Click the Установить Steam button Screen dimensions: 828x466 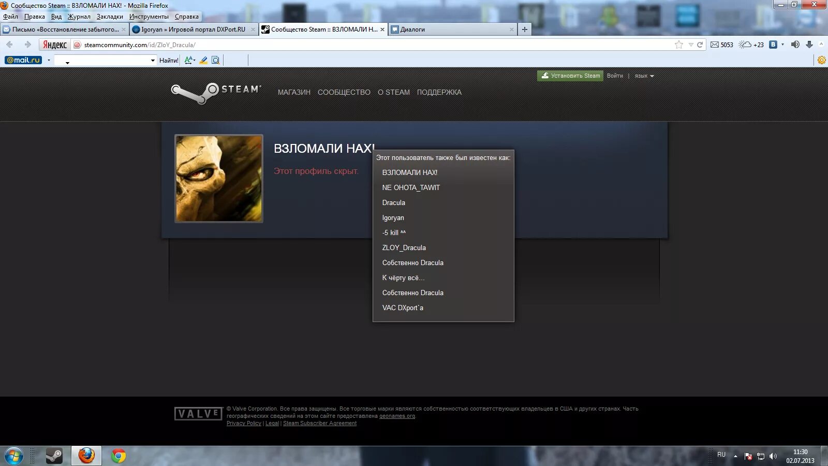coord(570,76)
